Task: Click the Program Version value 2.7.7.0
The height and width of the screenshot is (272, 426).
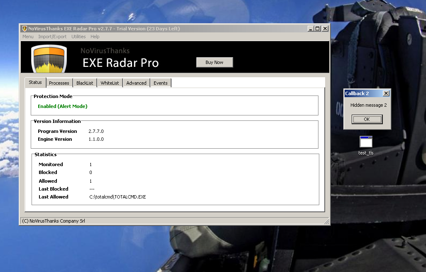Action: (96, 131)
